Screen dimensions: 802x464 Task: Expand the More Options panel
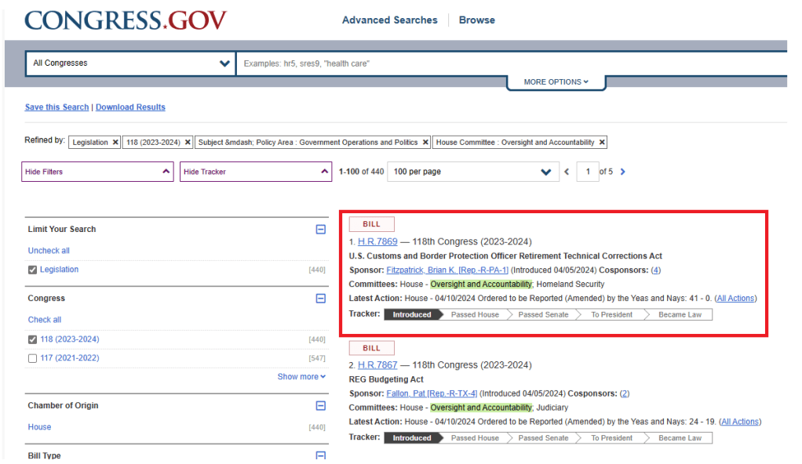(556, 82)
